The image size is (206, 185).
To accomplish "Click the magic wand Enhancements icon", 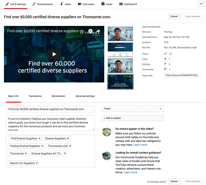I will coord(34,4).
